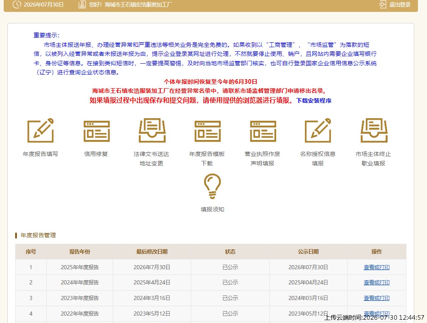Click the 最后修改日期 column header
The image size is (427, 323).
coord(152,252)
